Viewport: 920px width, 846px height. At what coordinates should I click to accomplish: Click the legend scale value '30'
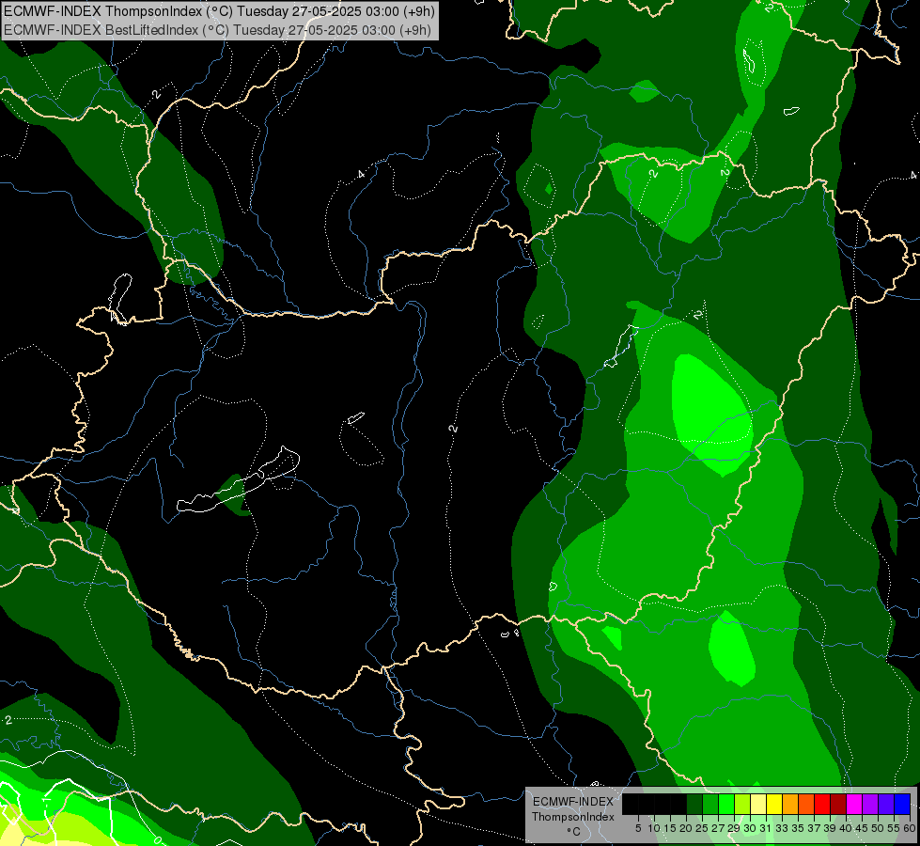pos(750,828)
